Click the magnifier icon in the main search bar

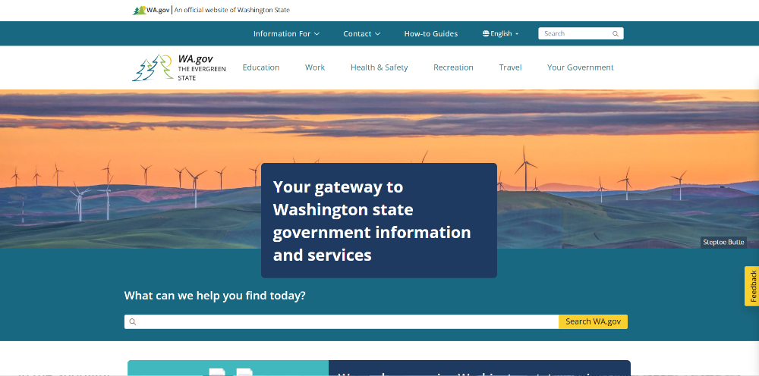(132, 322)
